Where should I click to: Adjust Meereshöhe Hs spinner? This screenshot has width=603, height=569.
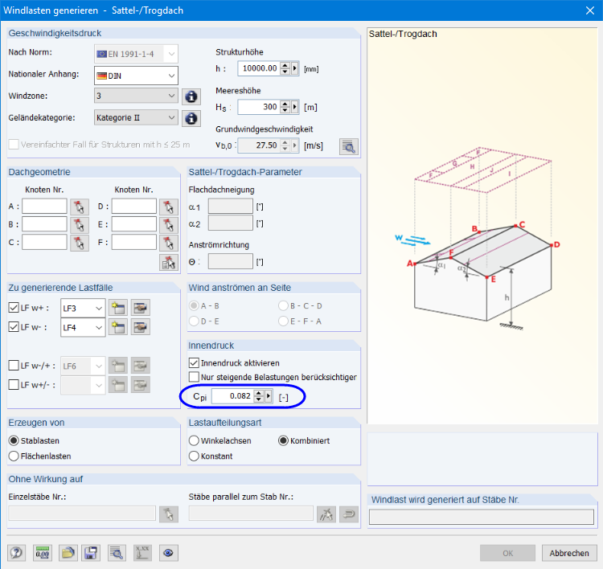click(285, 107)
